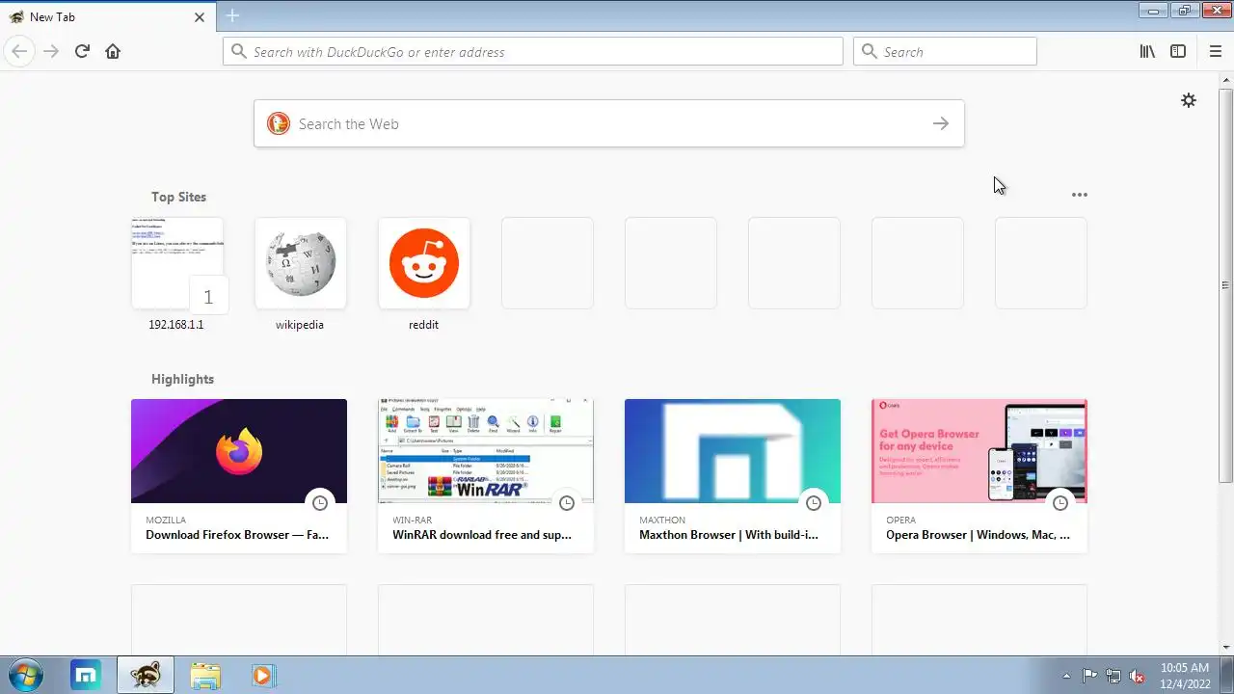Click the Highlights section header
This screenshot has width=1234, height=694.
tap(182, 379)
